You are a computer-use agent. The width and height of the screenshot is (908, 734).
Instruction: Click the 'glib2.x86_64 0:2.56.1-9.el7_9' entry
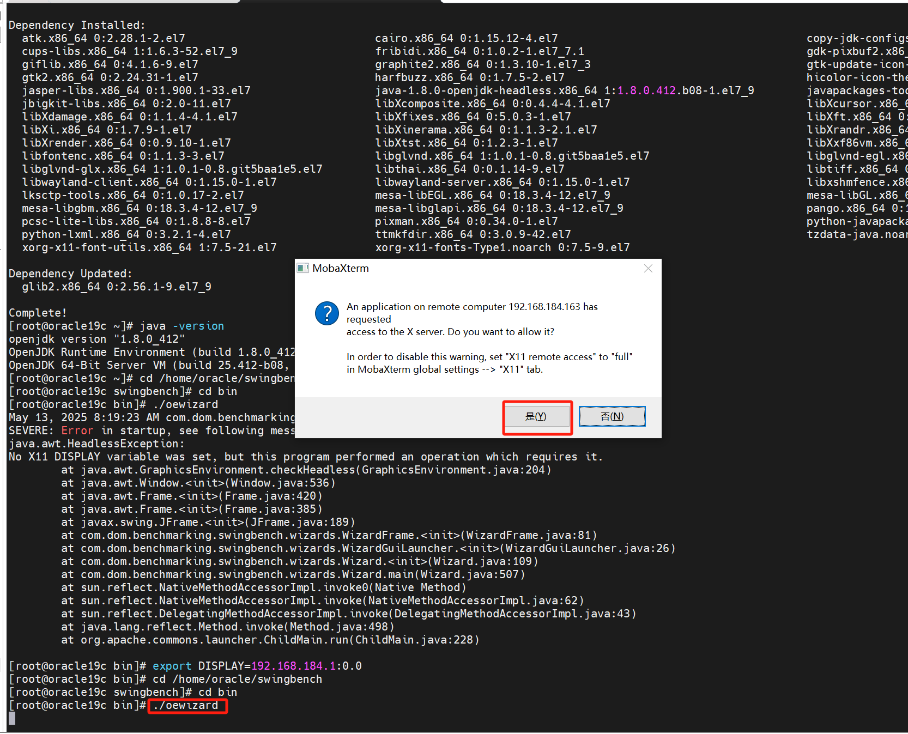point(116,287)
